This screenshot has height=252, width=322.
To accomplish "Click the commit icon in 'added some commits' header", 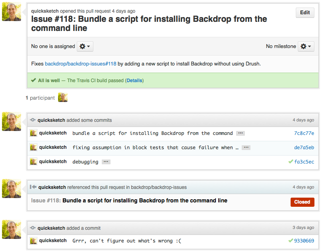I will (x=33, y=120).
